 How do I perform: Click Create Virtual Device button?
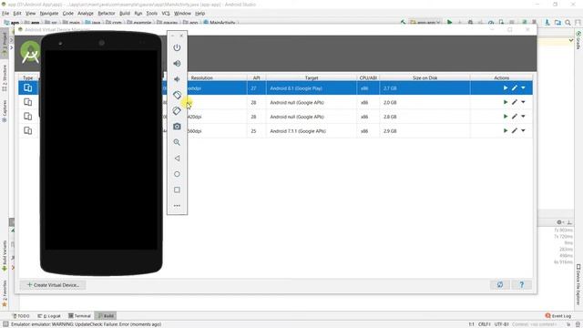(53, 285)
